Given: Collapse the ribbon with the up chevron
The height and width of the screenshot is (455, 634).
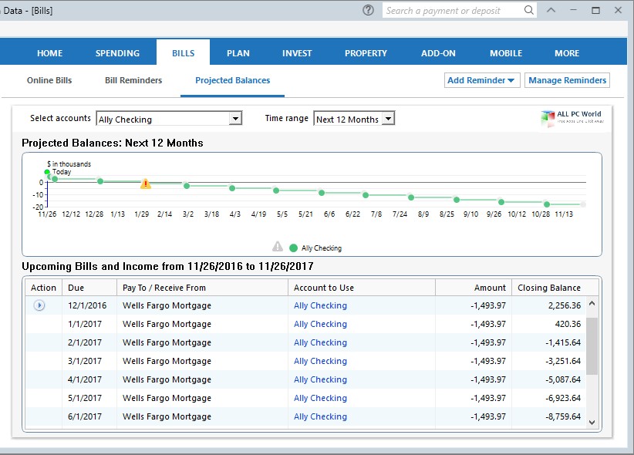Looking at the screenshot, I should pyautogui.click(x=551, y=10).
